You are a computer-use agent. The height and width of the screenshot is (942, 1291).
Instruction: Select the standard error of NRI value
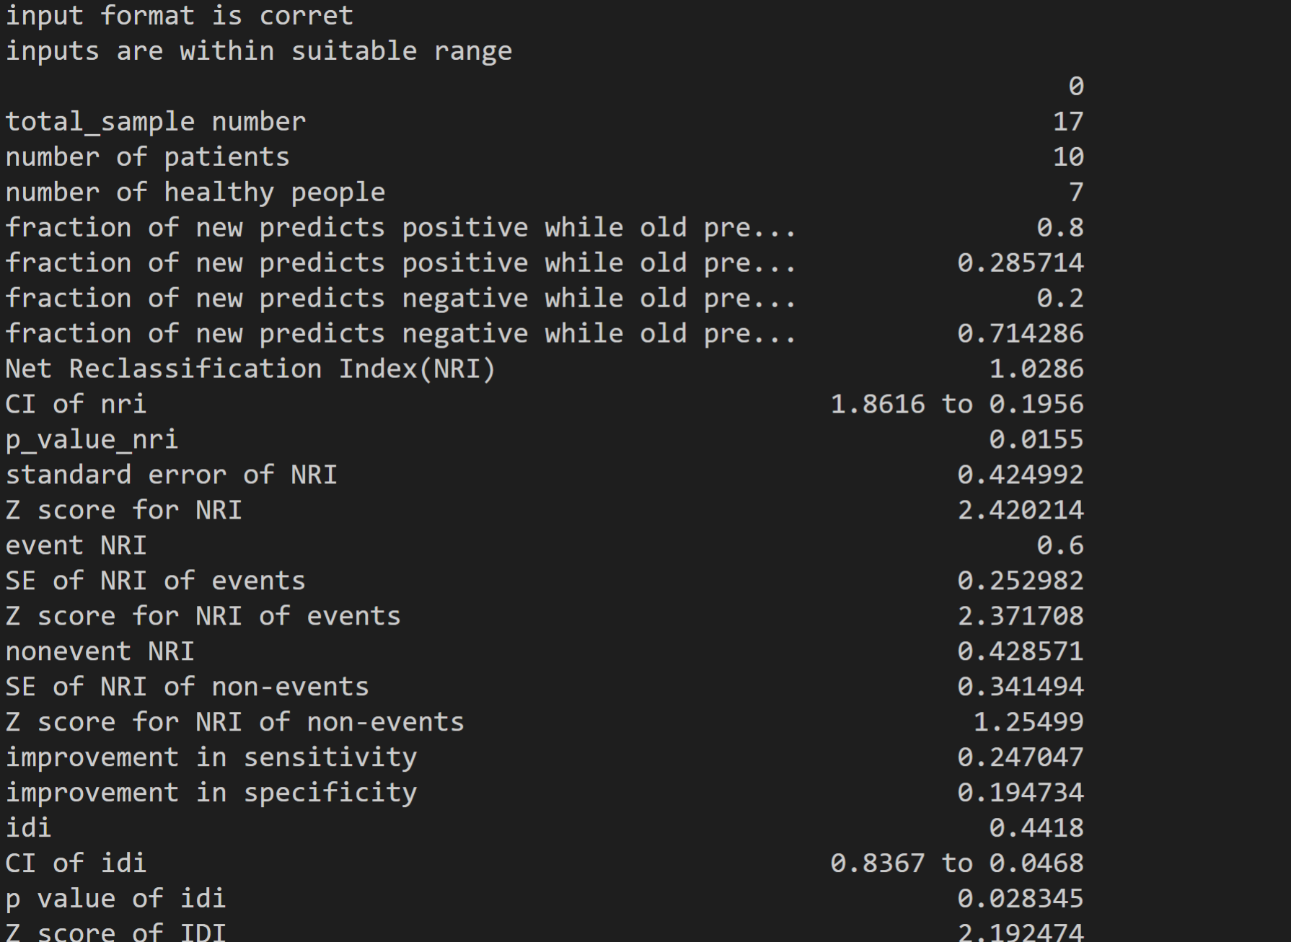(x=1021, y=474)
